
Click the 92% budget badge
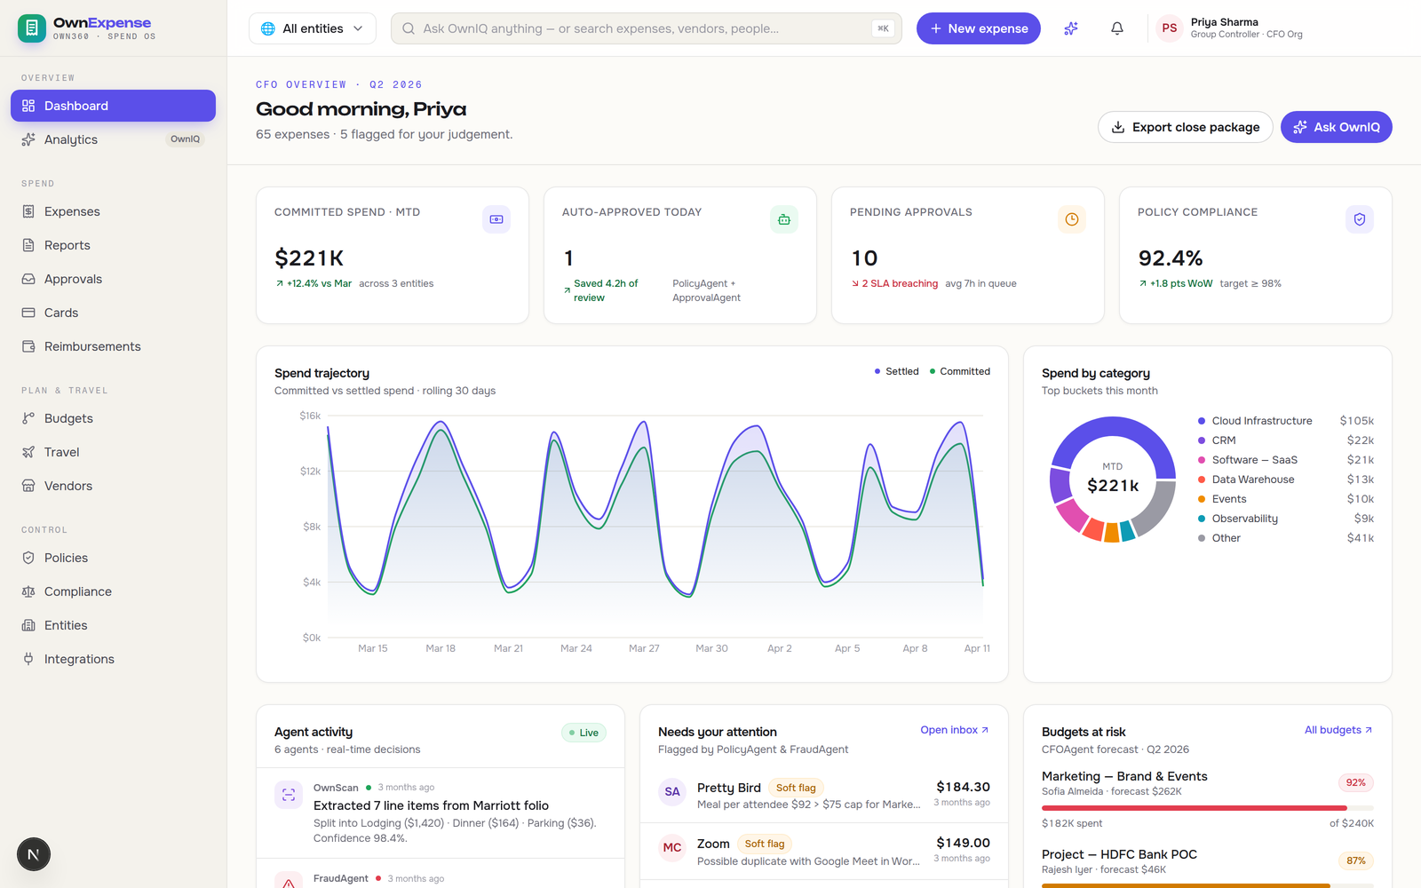pos(1356,782)
